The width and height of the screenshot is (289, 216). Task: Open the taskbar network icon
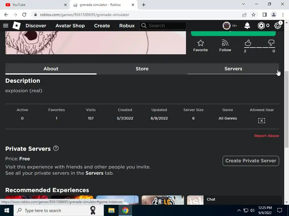click(x=246, y=210)
